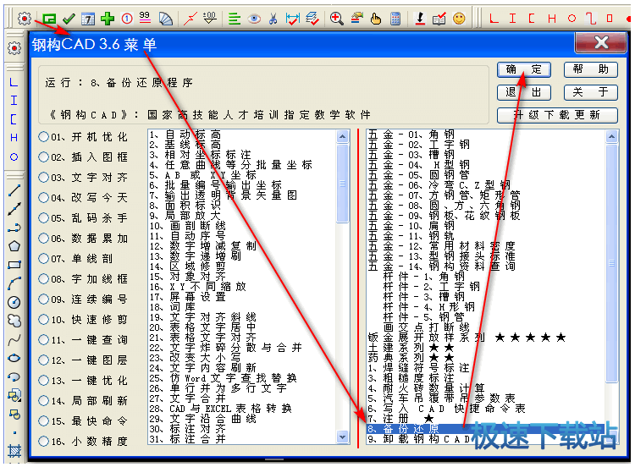Click the 99 underlined number icon

145,18
